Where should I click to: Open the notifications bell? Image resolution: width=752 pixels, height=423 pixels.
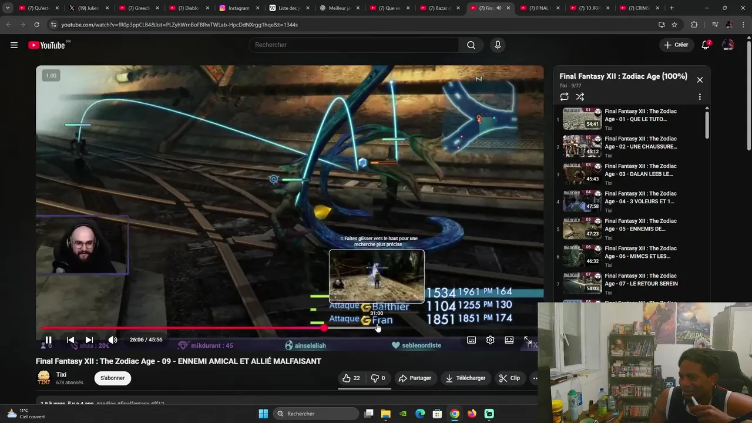(x=706, y=45)
